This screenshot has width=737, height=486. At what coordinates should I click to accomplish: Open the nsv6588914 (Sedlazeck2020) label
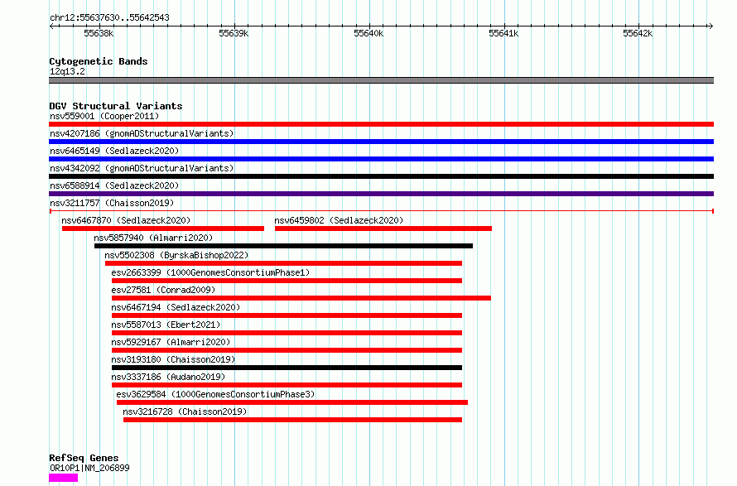[114, 185]
